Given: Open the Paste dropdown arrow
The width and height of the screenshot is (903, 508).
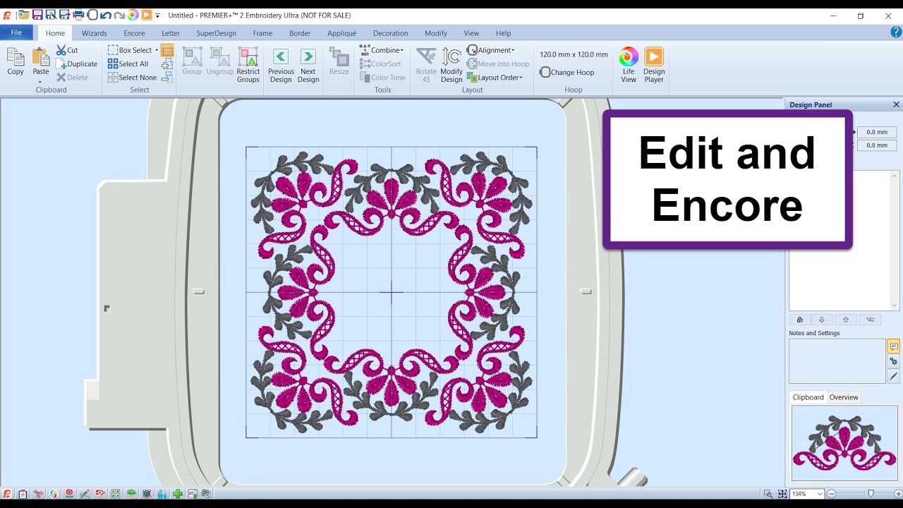Looking at the screenshot, I should point(41,82).
